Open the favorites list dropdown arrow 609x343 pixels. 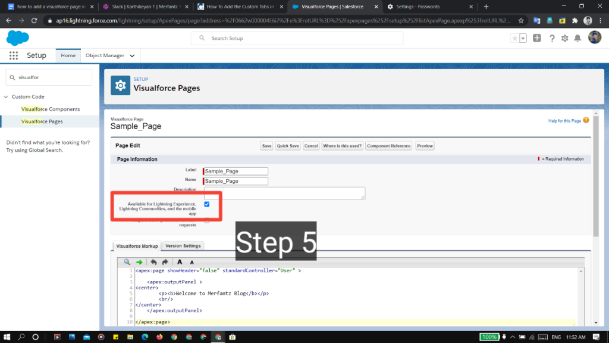pos(523,38)
